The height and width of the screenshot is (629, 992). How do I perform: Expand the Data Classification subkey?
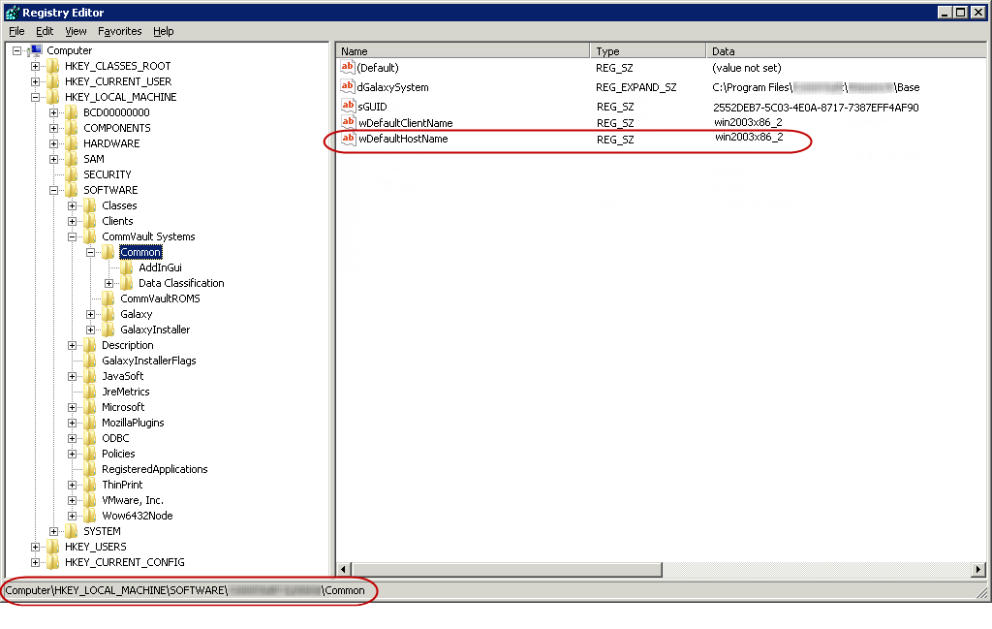(109, 283)
